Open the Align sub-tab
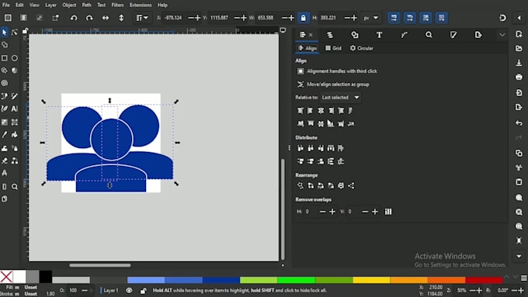 tap(307, 48)
